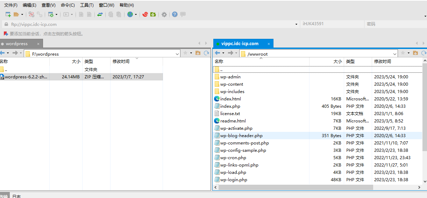Expand the address bar history dropdown
The height and width of the screenshot is (198, 427).
297,24
